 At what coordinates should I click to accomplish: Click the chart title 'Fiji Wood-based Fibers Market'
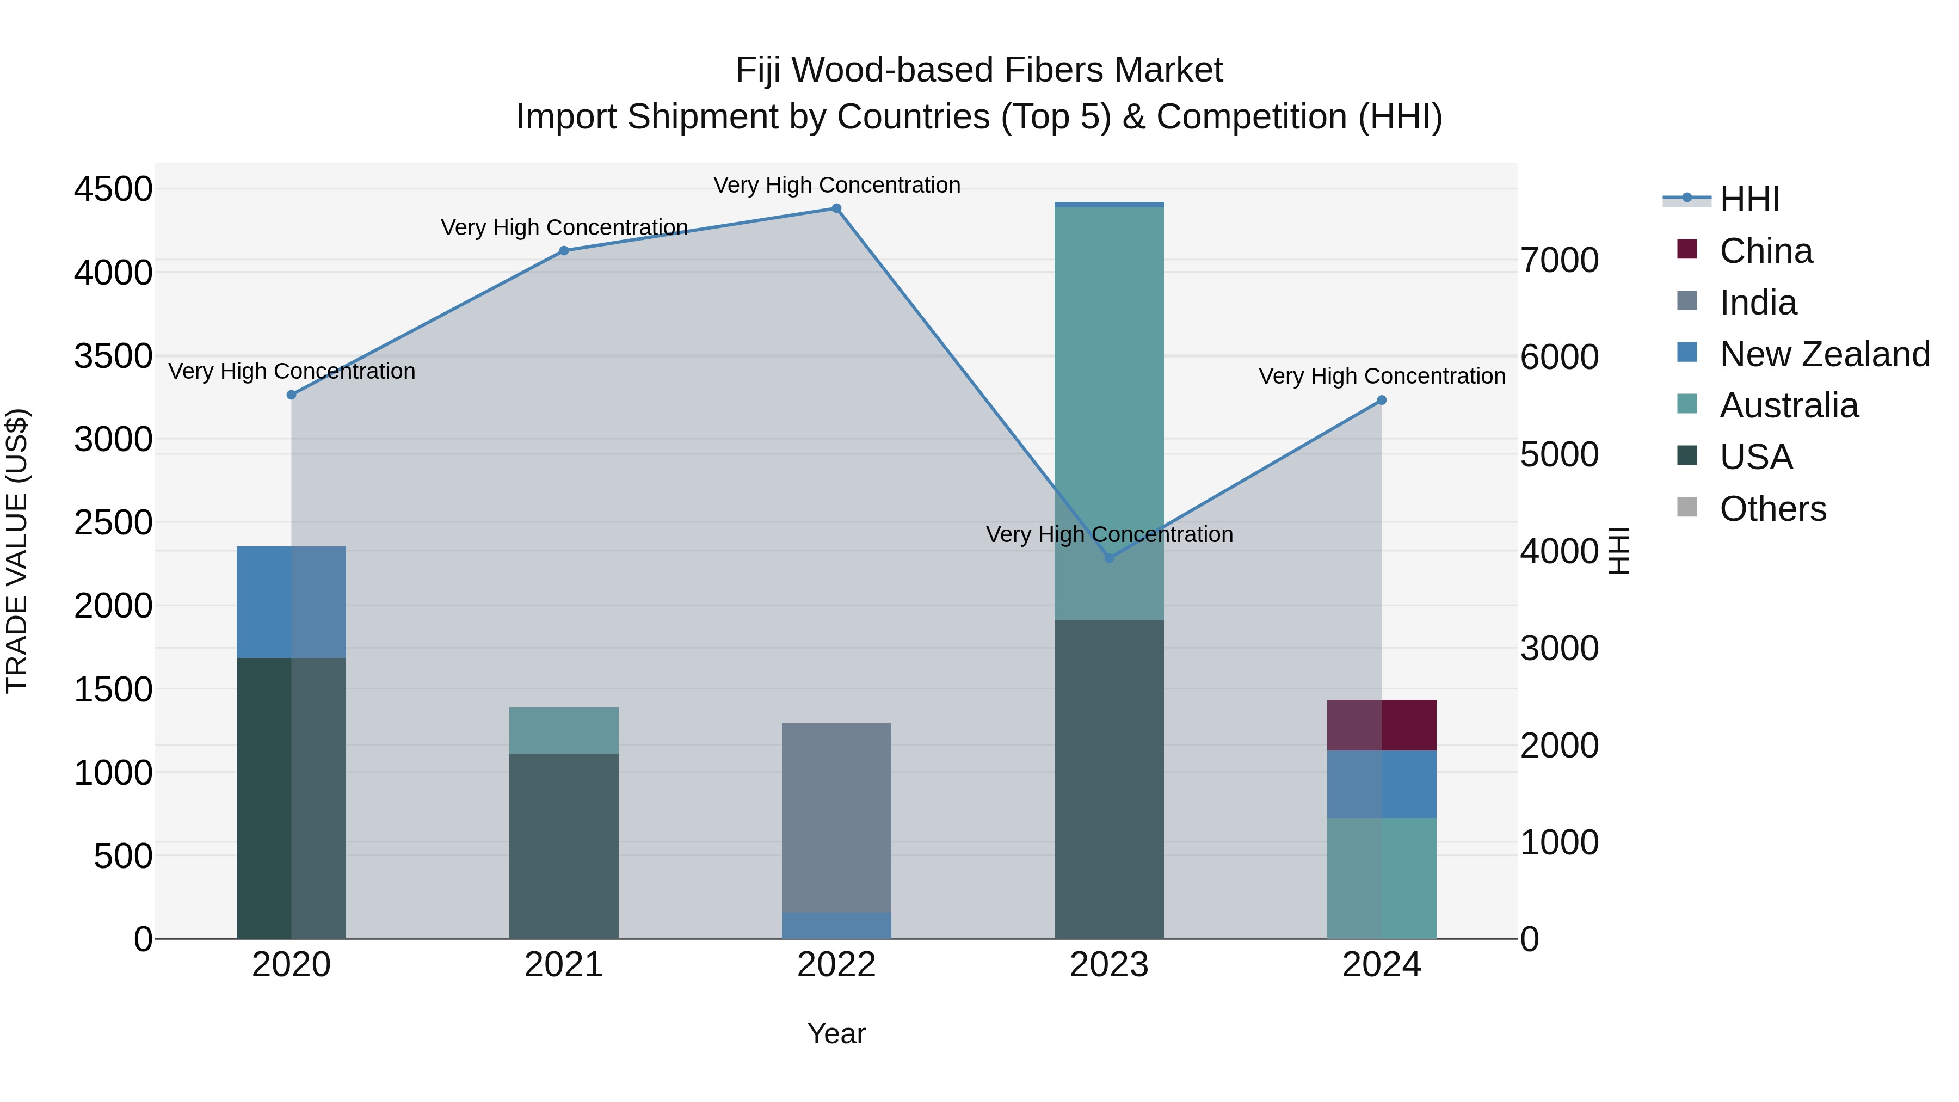click(x=979, y=71)
